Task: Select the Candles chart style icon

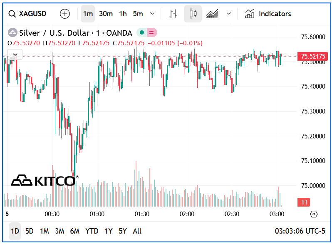Action: click(x=193, y=14)
